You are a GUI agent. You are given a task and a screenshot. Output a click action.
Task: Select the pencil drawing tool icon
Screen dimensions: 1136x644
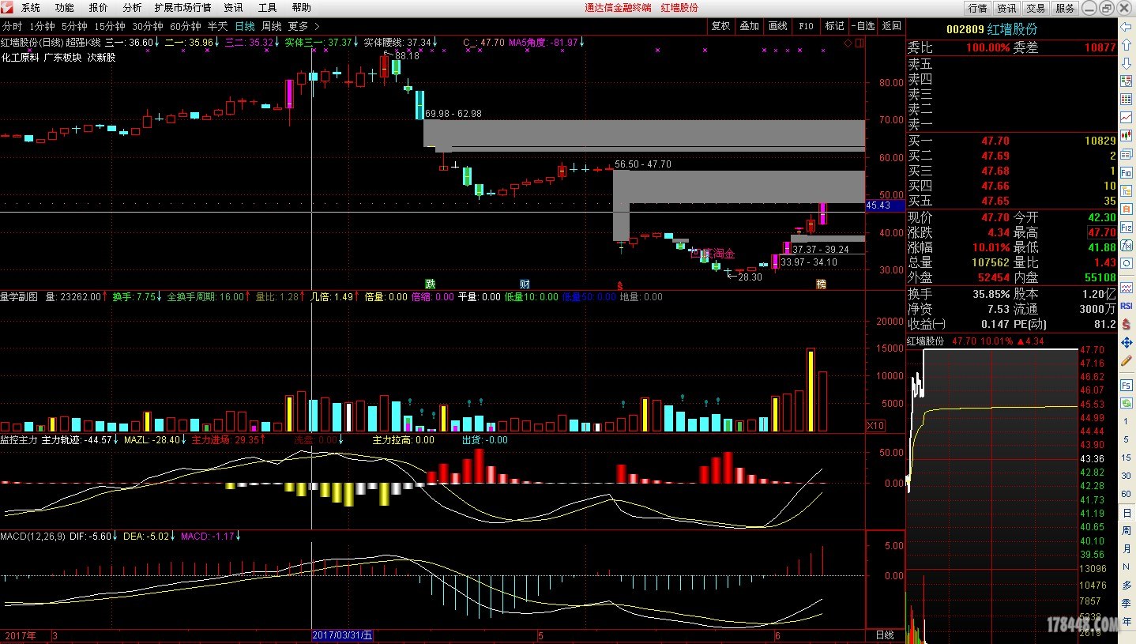1126,360
